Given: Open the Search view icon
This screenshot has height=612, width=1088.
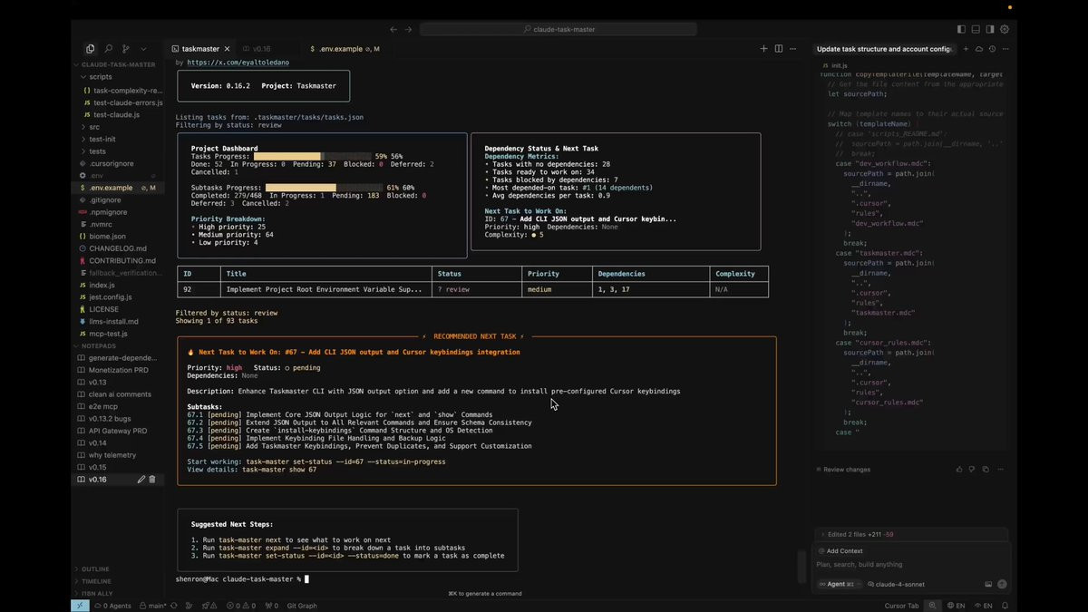Looking at the screenshot, I should point(108,49).
